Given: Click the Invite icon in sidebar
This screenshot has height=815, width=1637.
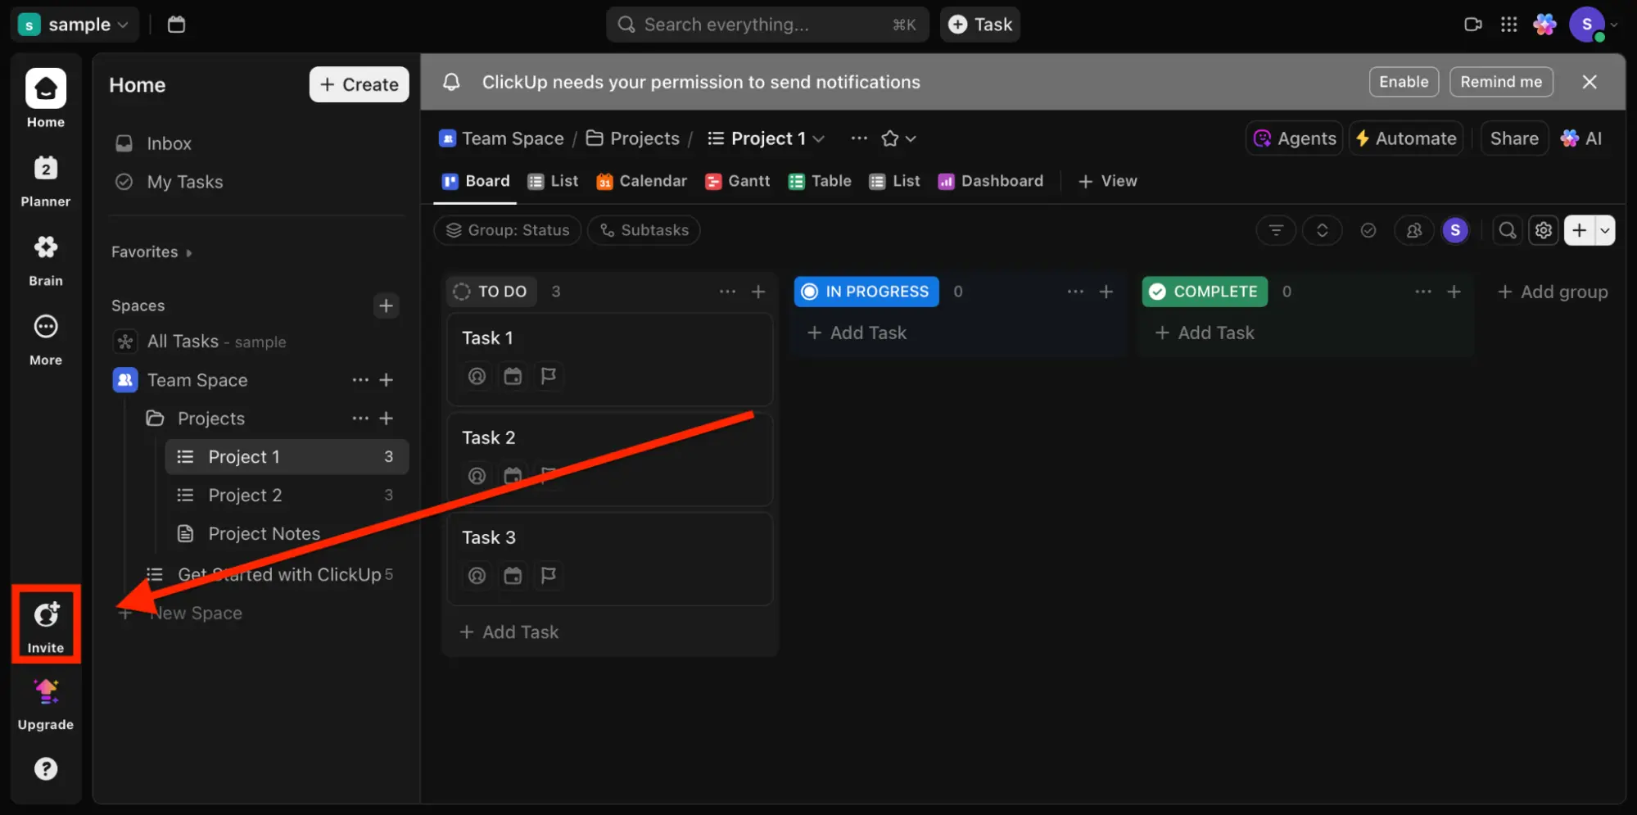Looking at the screenshot, I should pos(46,626).
